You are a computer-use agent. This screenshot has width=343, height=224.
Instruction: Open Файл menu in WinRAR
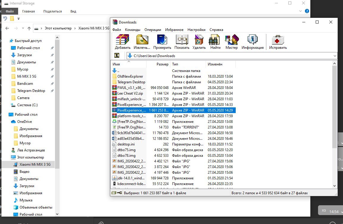point(117,29)
